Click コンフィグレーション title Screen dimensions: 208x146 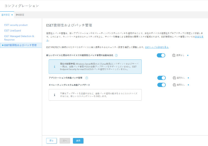click(22, 6)
